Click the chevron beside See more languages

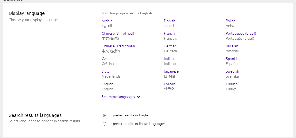pyautogui.click(x=139, y=97)
